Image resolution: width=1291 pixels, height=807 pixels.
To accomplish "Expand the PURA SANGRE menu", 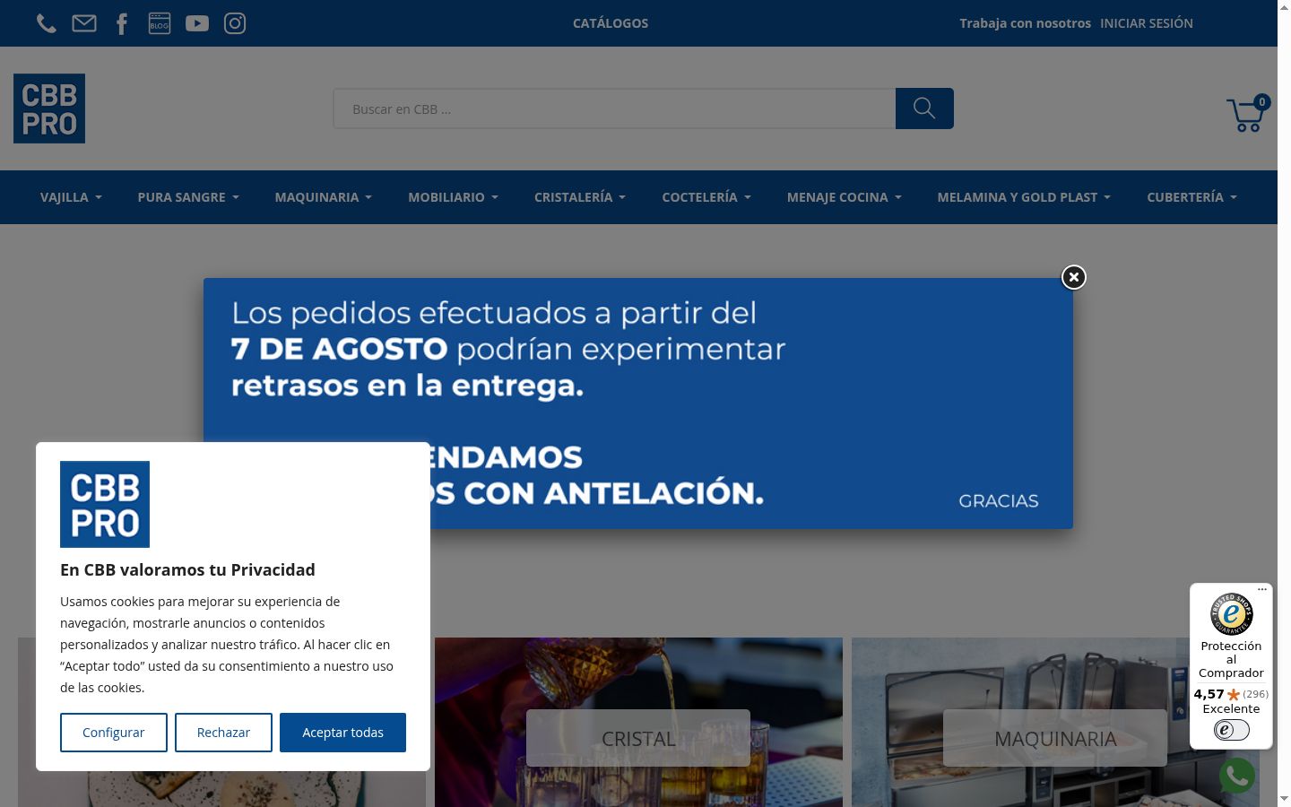I will pyautogui.click(x=188, y=197).
